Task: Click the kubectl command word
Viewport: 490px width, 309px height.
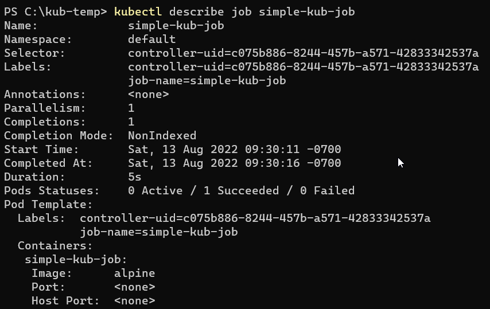Action: 138,12
